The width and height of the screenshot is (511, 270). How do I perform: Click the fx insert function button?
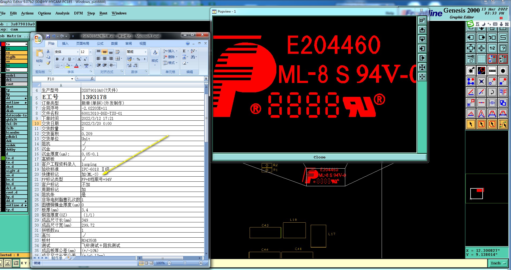point(92,79)
